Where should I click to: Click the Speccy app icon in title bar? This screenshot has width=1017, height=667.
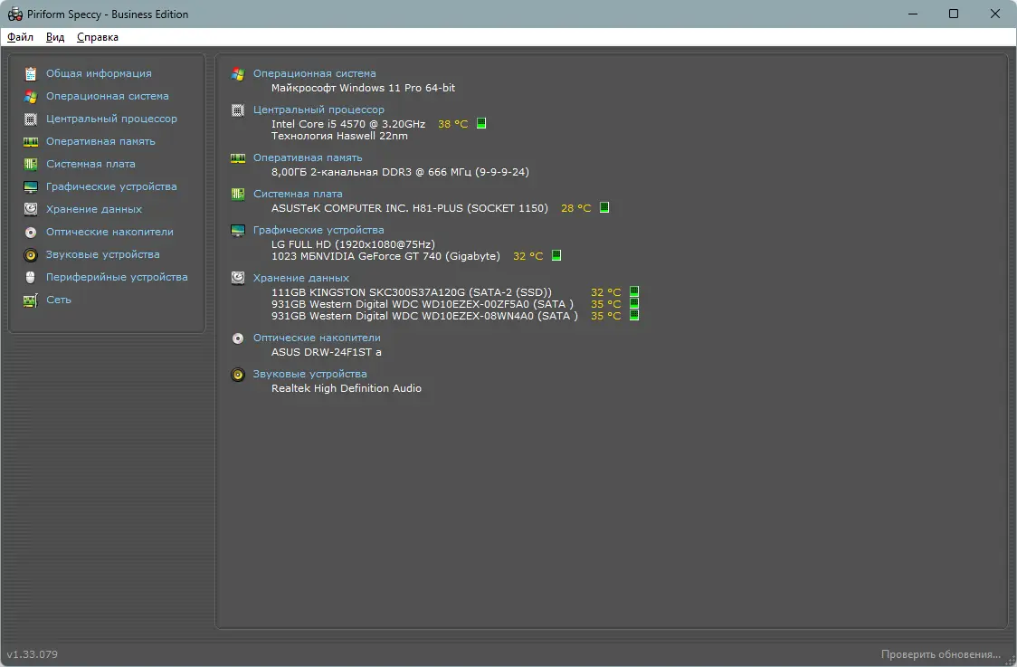click(14, 14)
